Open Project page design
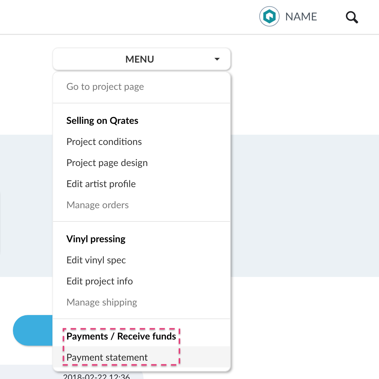The image size is (379, 379). click(x=107, y=163)
